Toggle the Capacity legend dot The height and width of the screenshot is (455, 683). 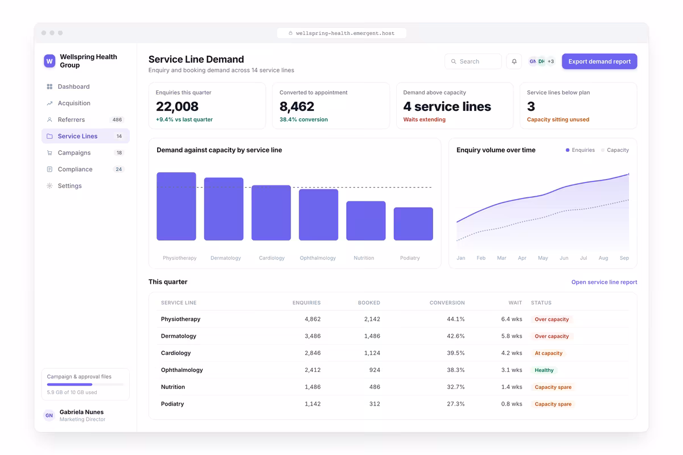click(603, 150)
